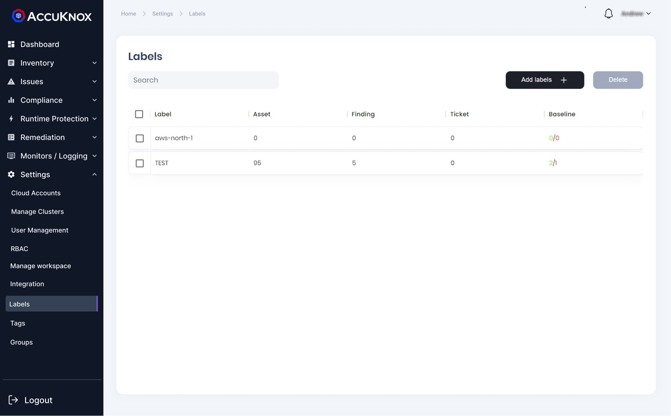Click the Settings gear icon
Viewport: 671px width, 416px height.
tap(11, 175)
